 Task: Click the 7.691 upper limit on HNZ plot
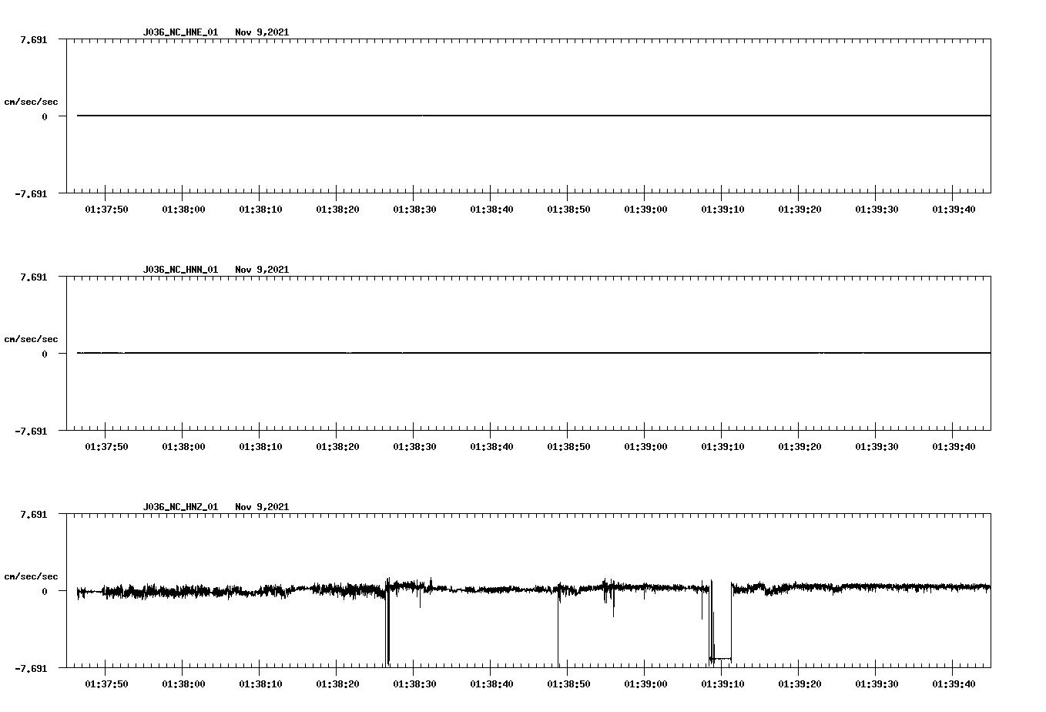(x=34, y=514)
